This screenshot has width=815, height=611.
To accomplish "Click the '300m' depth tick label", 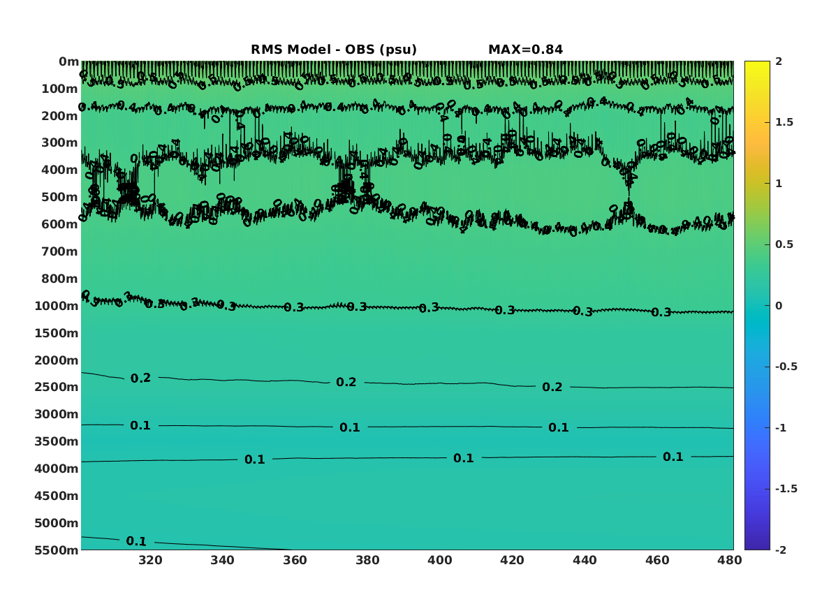I will pyautogui.click(x=60, y=143).
